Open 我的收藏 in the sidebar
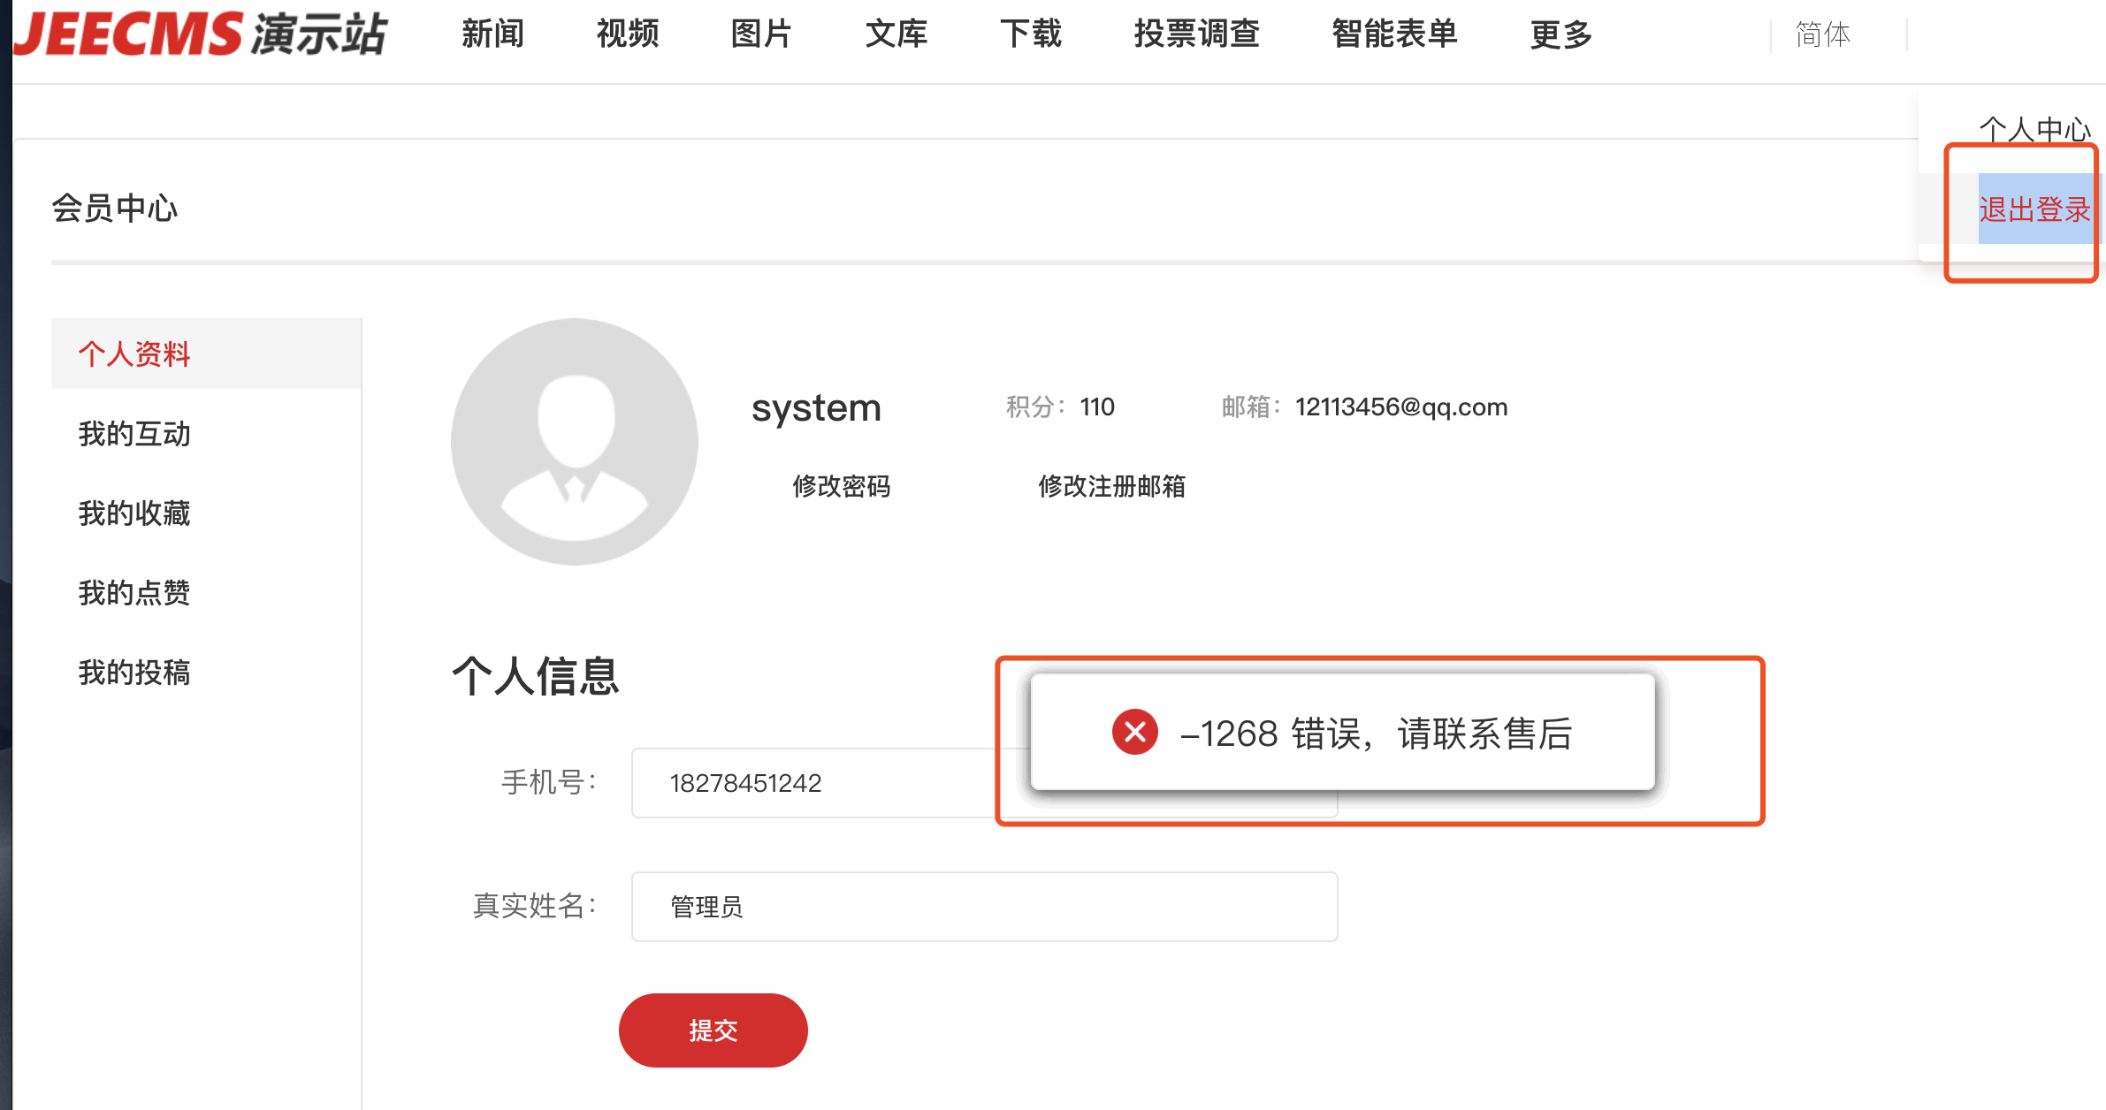This screenshot has width=2106, height=1110. pyautogui.click(x=134, y=513)
